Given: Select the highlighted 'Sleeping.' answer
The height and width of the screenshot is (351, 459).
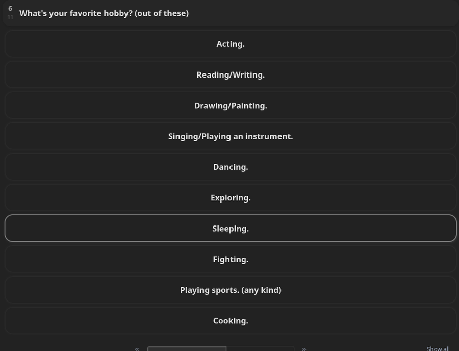Looking at the screenshot, I should coord(231,229).
